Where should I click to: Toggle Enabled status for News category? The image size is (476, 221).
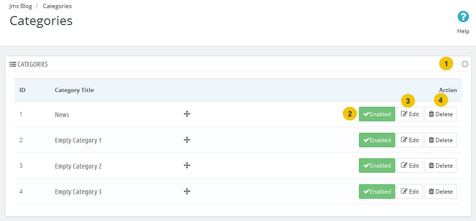coord(377,114)
